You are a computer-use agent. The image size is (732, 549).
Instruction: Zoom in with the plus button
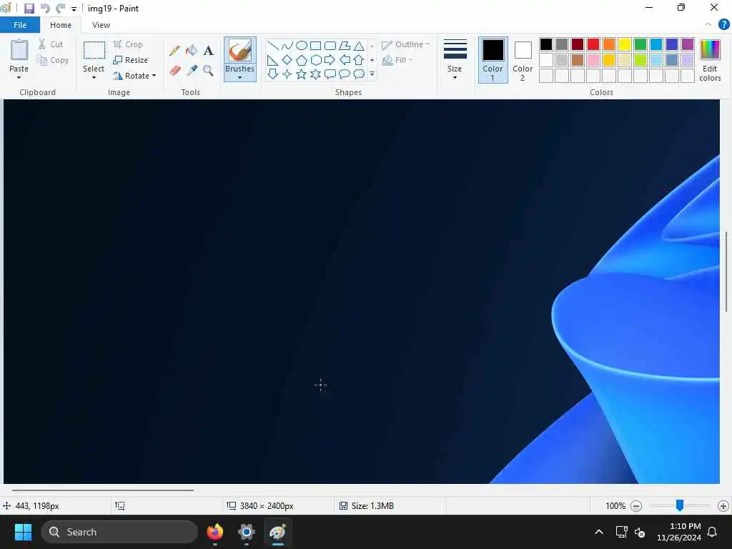[723, 506]
